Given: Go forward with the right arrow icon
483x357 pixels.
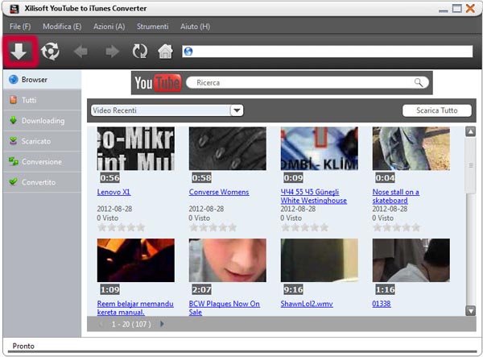Looking at the screenshot, I should 112,52.
